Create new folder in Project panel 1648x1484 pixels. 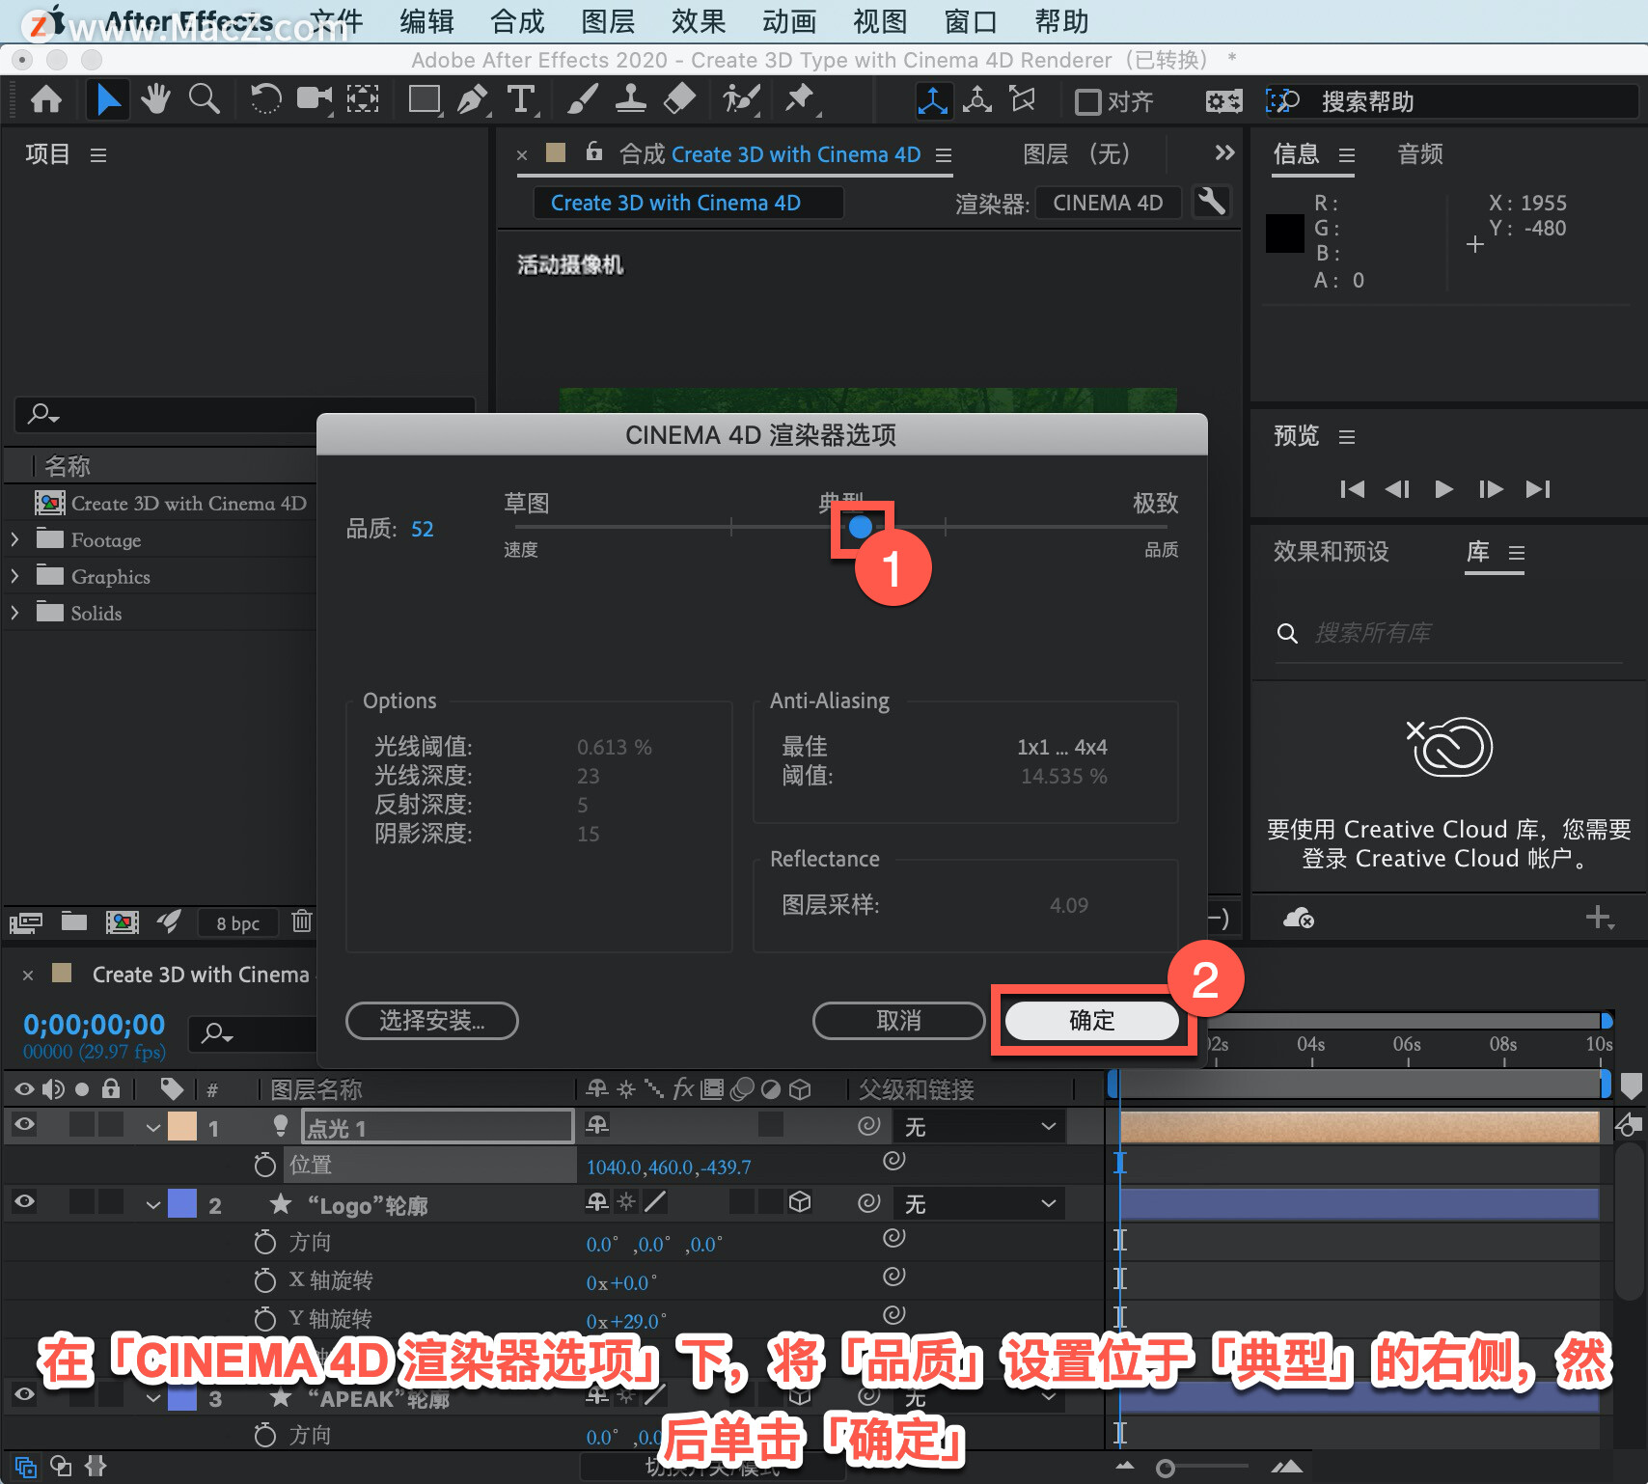(x=74, y=921)
